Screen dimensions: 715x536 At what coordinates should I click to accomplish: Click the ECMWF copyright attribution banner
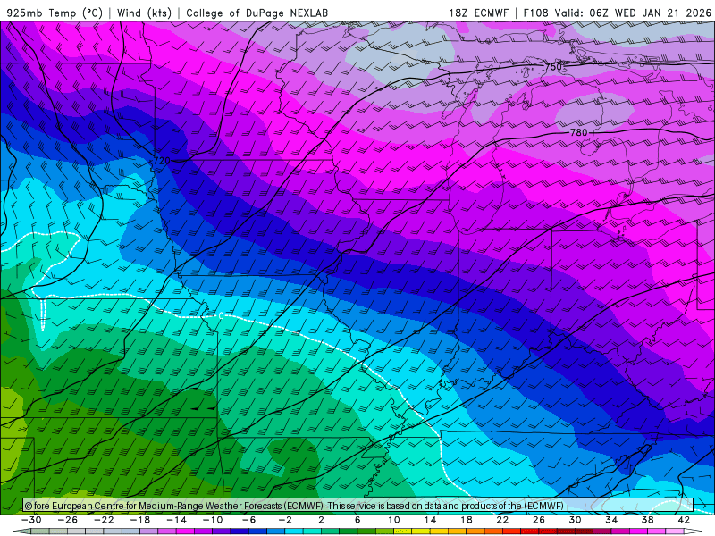(358, 506)
